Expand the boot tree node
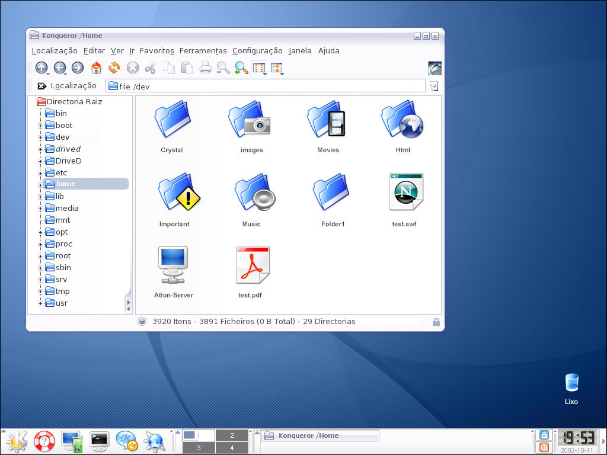Screen dimensions: 607x455 click(40, 126)
